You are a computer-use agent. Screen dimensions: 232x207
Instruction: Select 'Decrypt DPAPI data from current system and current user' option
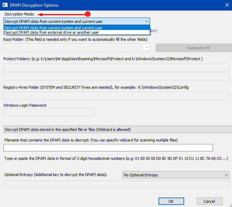click(x=77, y=28)
